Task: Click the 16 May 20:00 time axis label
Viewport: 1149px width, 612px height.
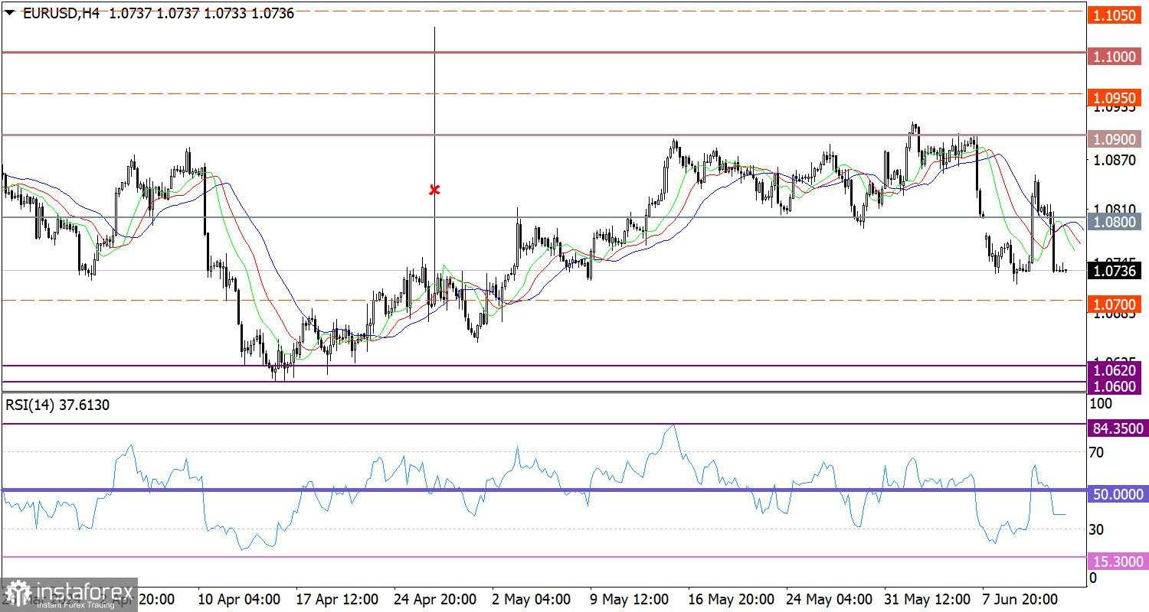Action: pyautogui.click(x=731, y=598)
